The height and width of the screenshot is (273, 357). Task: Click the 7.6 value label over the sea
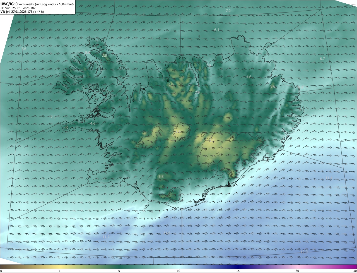(24, 49)
